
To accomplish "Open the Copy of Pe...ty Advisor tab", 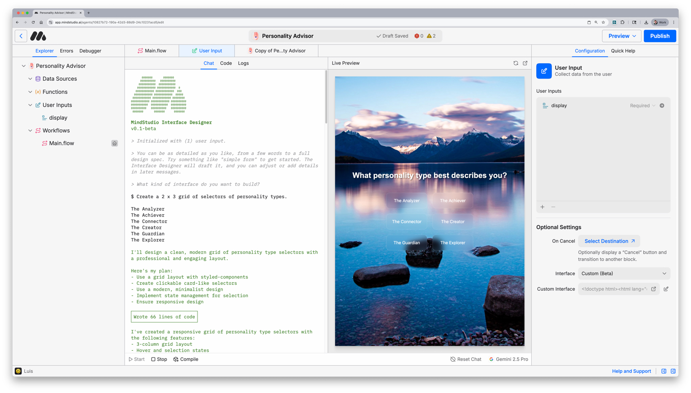I will click(277, 51).
